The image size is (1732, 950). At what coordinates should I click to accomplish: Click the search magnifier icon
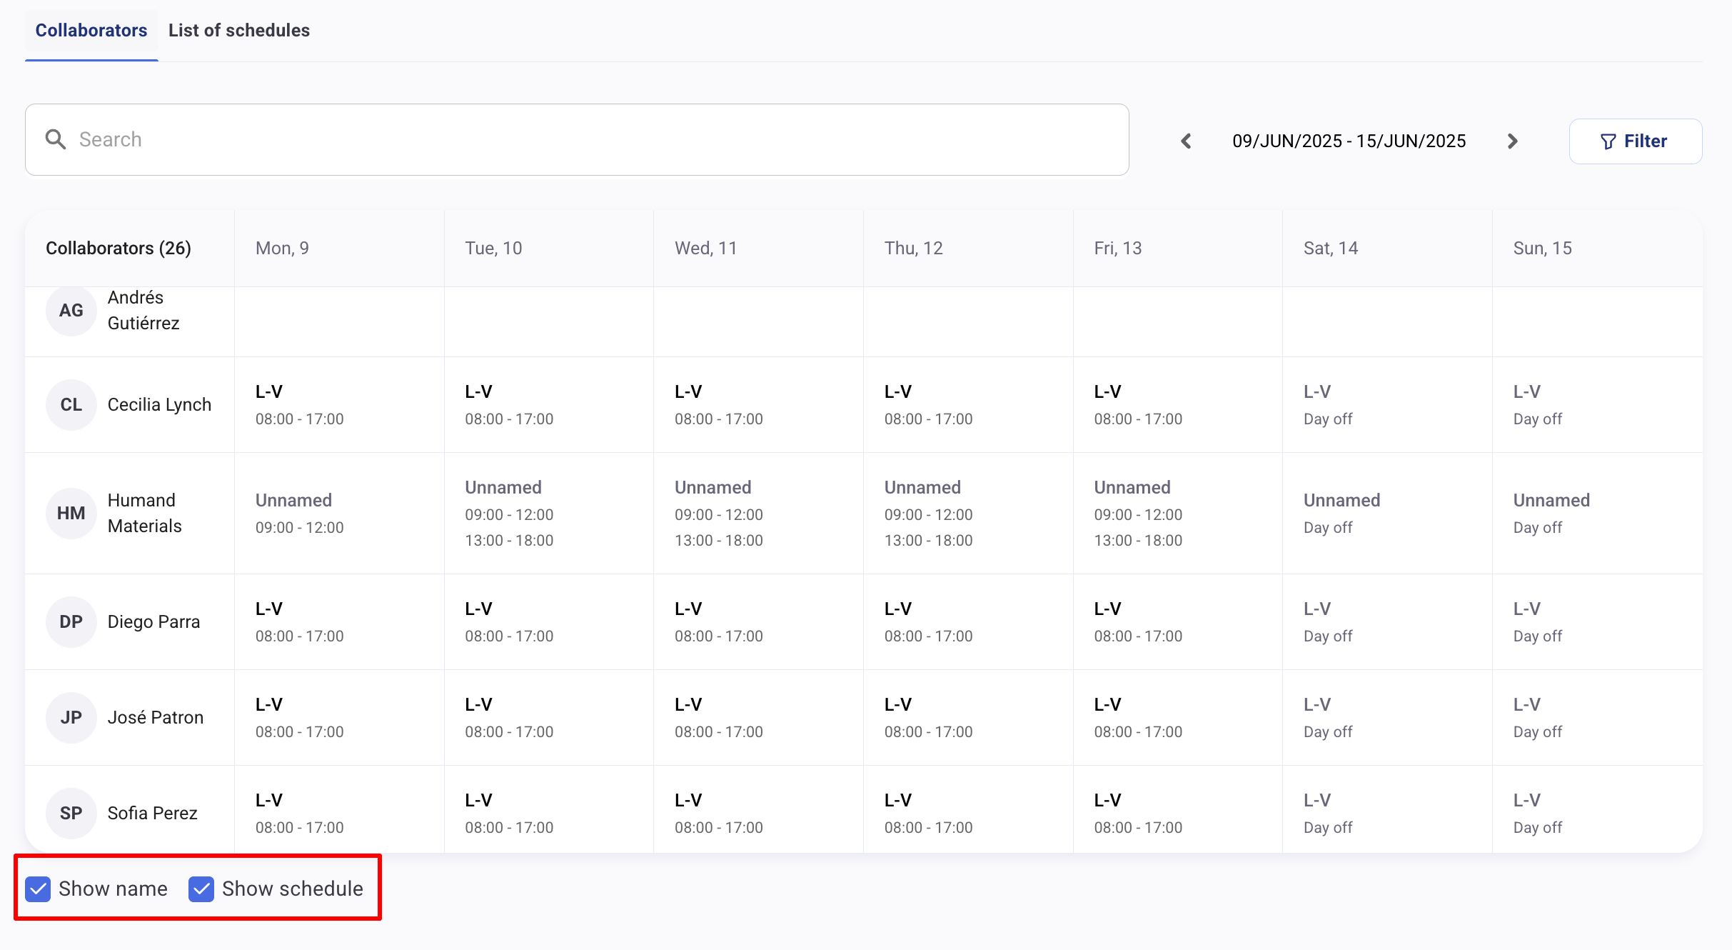[56, 139]
